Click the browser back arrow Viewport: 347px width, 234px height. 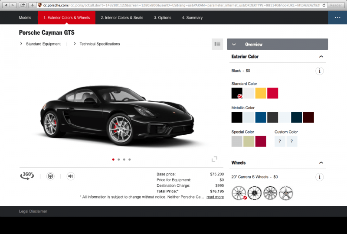6,5
